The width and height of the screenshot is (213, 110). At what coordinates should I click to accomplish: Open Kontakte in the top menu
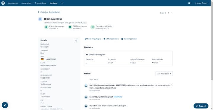click(x=54, y=3)
